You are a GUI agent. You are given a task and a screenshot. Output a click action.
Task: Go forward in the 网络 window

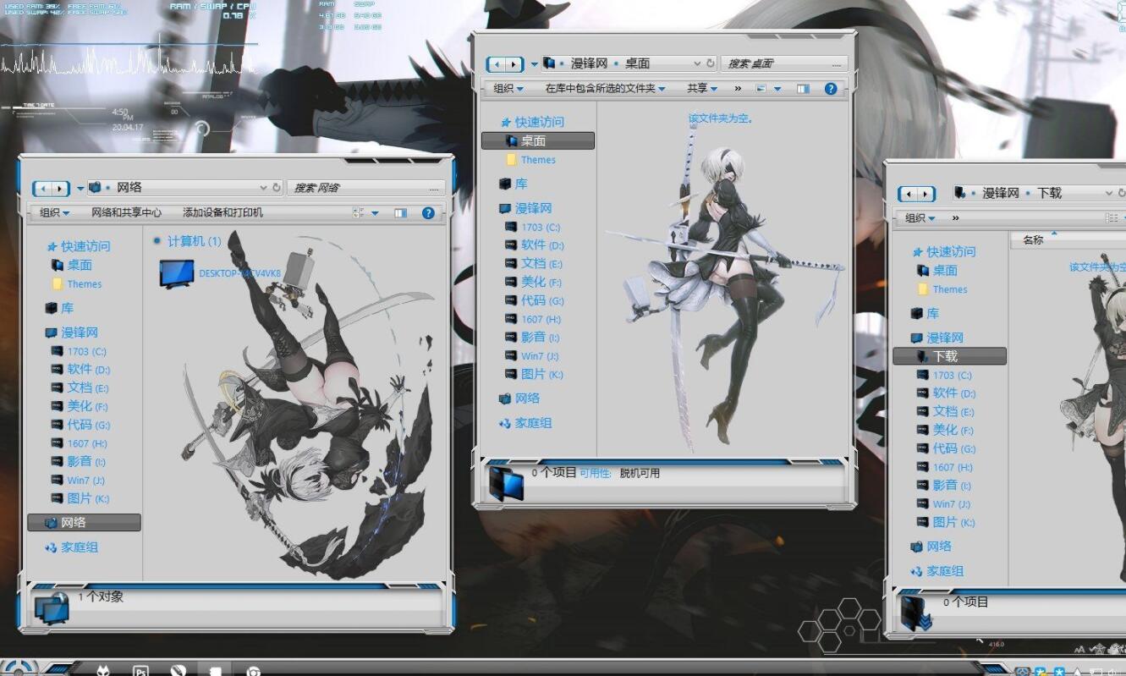[60, 189]
